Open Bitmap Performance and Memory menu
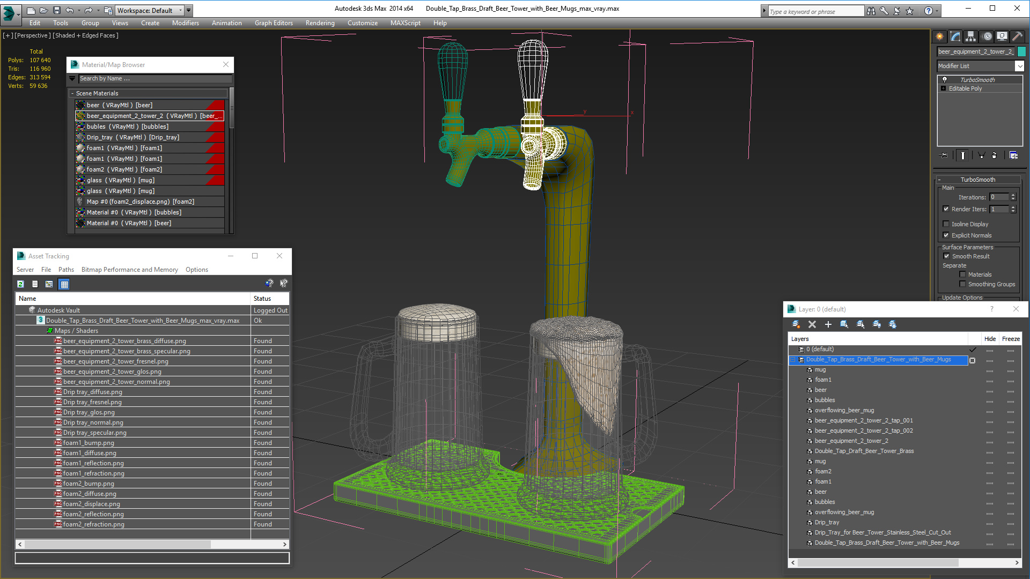Image resolution: width=1030 pixels, height=579 pixels. click(x=129, y=270)
